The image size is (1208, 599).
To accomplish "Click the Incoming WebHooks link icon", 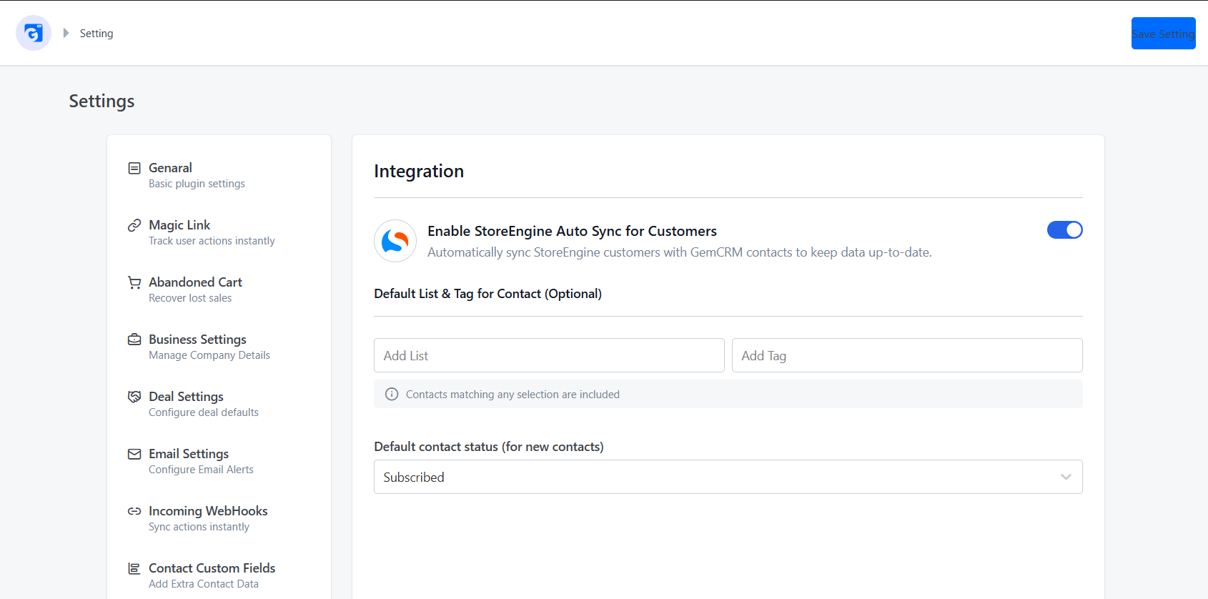I will click(134, 511).
